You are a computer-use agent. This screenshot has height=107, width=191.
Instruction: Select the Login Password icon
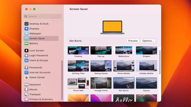(27, 56)
